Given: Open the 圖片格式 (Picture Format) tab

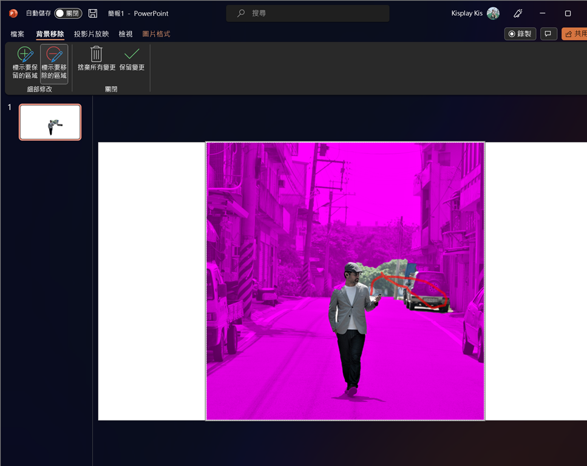Looking at the screenshot, I should tap(156, 34).
